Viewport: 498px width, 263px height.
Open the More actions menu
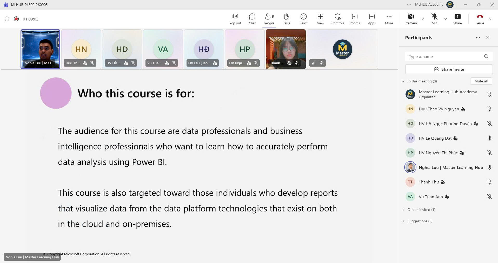tap(389, 19)
